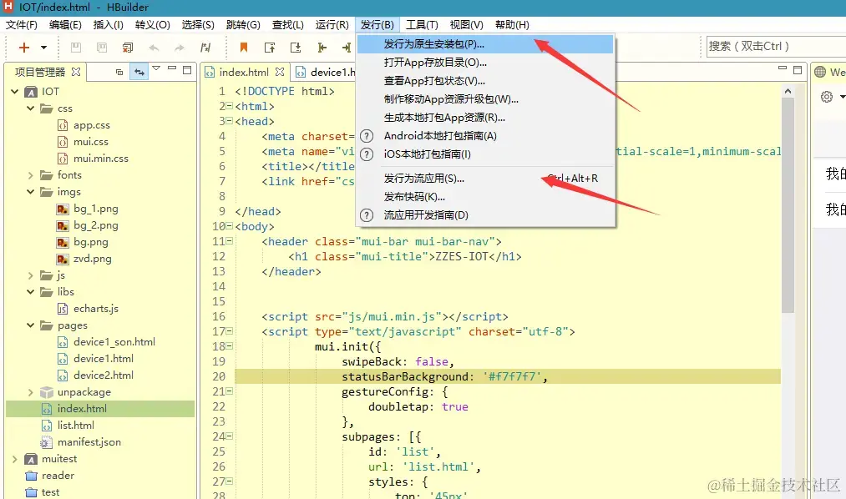Click the Redo arrow icon

pos(178,48)
